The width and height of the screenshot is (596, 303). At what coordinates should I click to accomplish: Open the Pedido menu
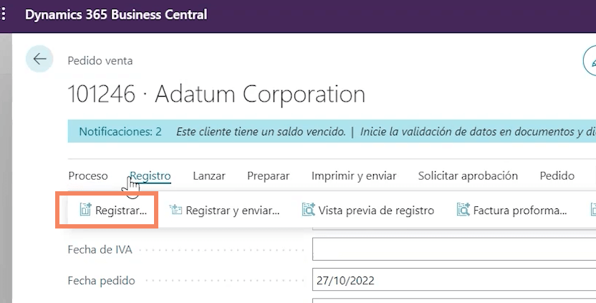(557, 175)
